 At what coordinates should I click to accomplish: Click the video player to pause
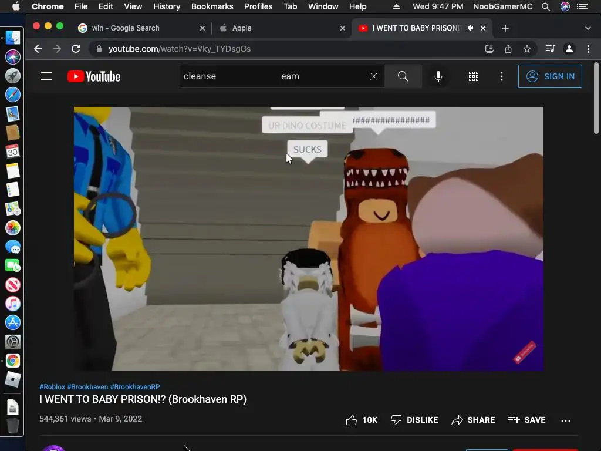coord(309,239)
